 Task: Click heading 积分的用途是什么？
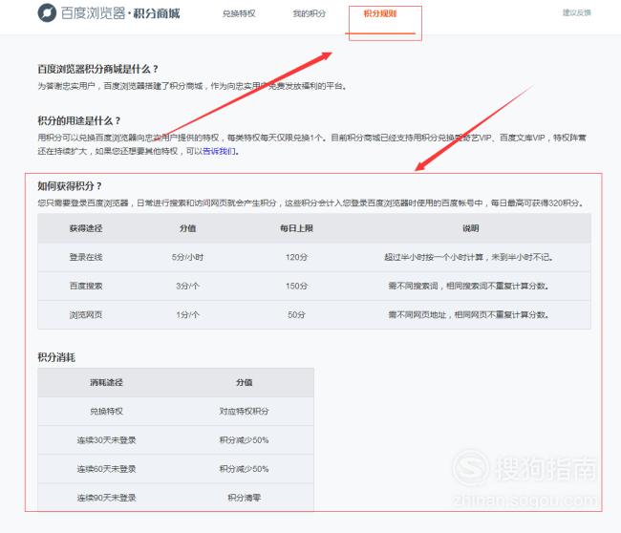[79, 120]
